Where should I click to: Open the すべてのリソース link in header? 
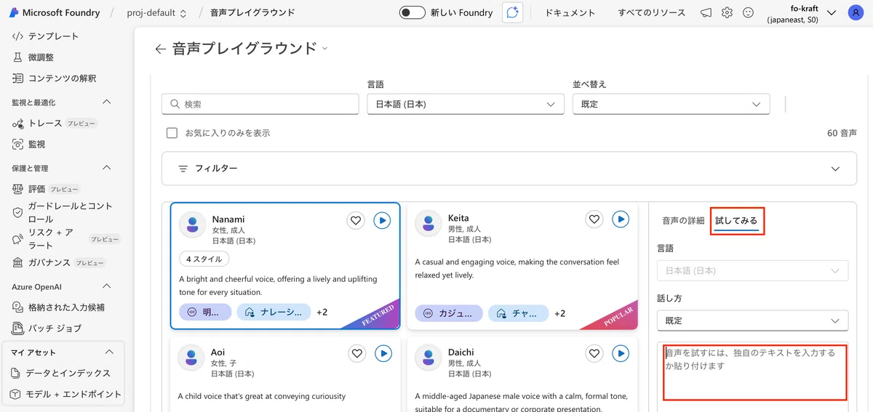[x=652, y=13]
